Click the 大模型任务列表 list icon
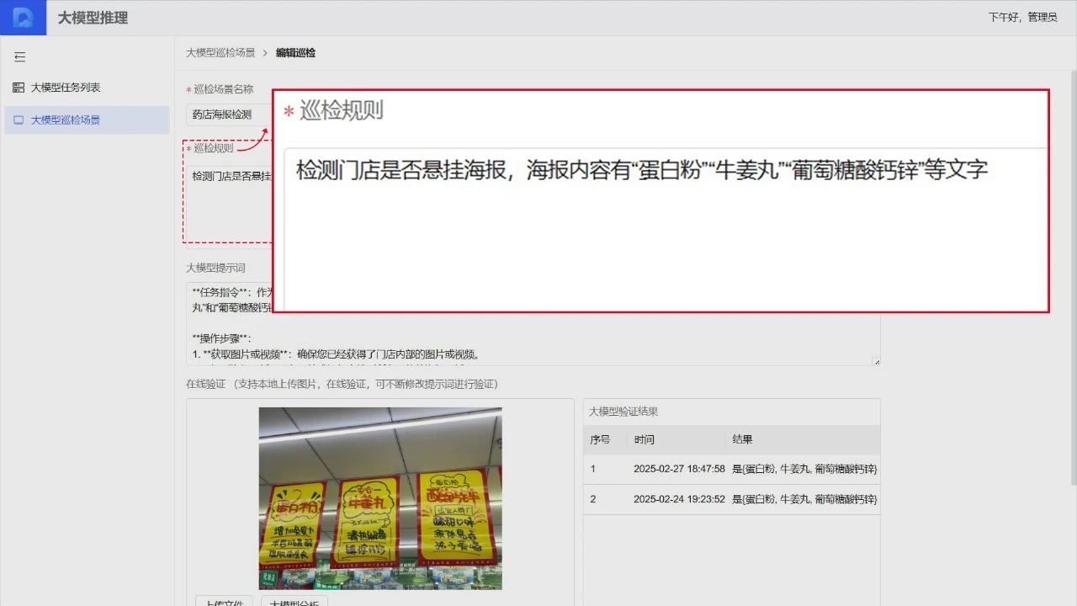The width and height of the screenshot is (1077, 606). [x=19, y=88]
